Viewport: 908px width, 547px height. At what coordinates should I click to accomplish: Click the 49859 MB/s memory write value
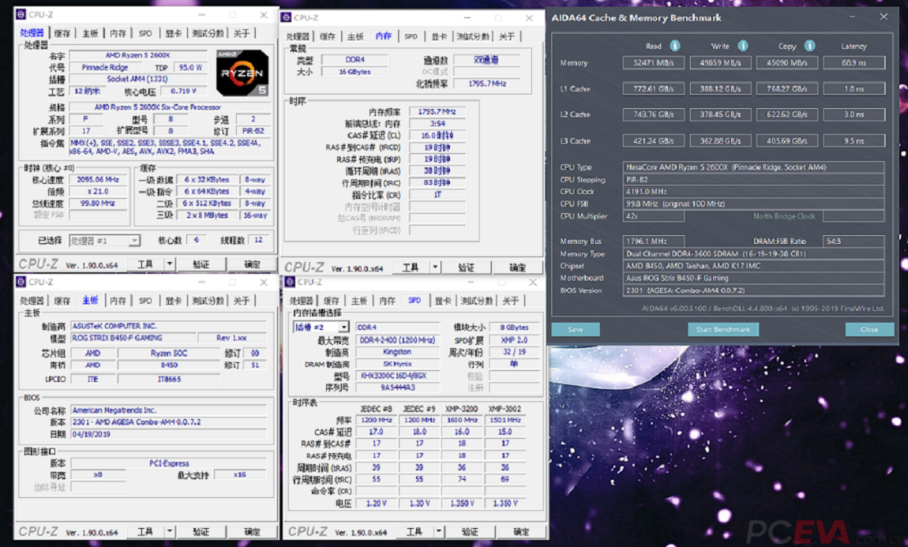720,62
